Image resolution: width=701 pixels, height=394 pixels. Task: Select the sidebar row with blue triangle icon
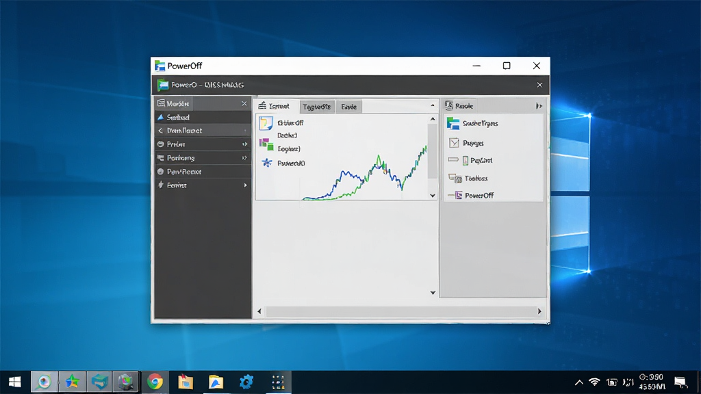tap(203, 117)
